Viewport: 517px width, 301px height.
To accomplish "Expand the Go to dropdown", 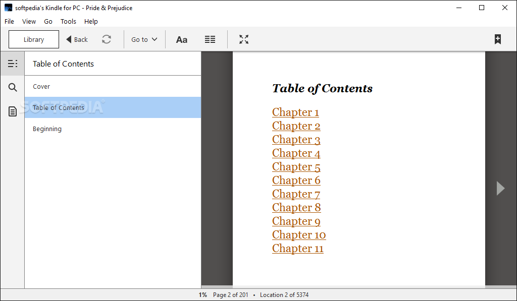I will [x=144, y=39].
